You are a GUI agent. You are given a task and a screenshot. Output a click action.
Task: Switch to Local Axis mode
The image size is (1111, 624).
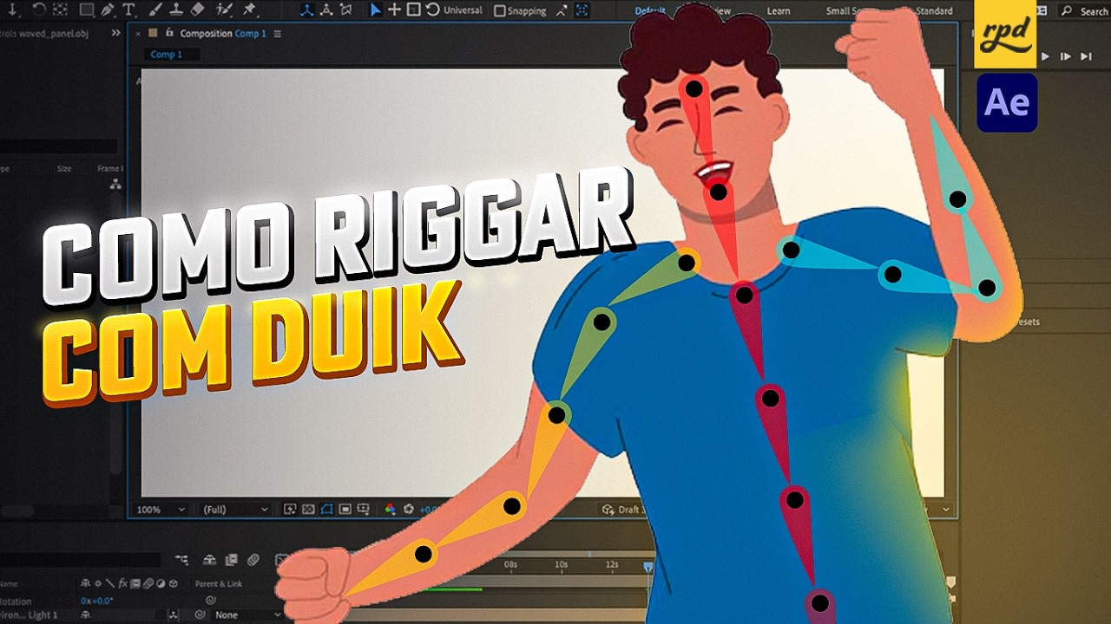308,10
